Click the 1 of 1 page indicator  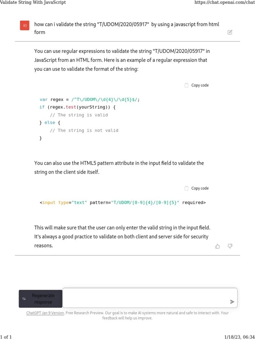click(x=7, y=336)
